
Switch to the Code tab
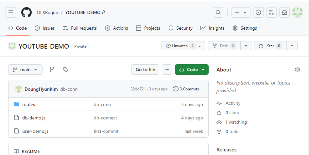coord(18,28)
